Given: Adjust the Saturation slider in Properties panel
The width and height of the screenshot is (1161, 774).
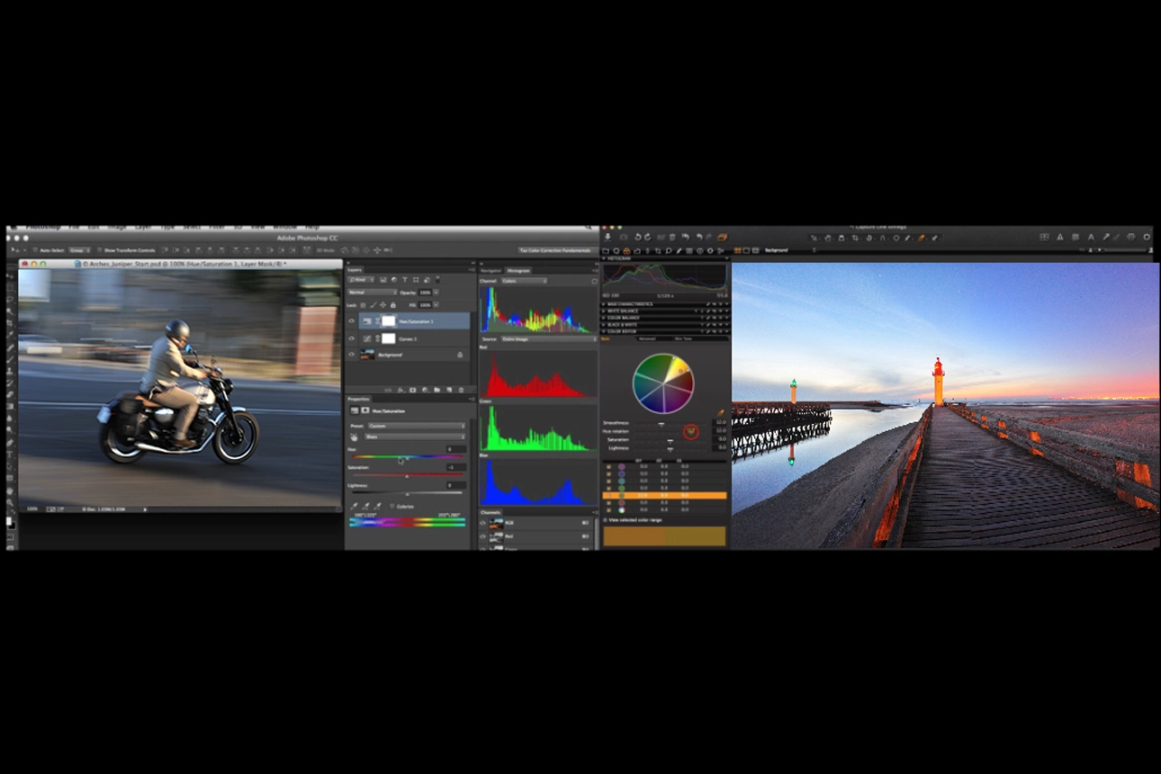Looking at the screenshot, I should click(407, 475).
